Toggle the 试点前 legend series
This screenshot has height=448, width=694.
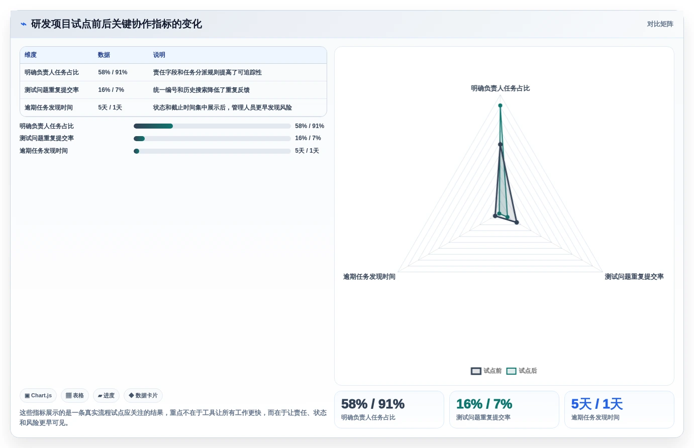[486, 371]
